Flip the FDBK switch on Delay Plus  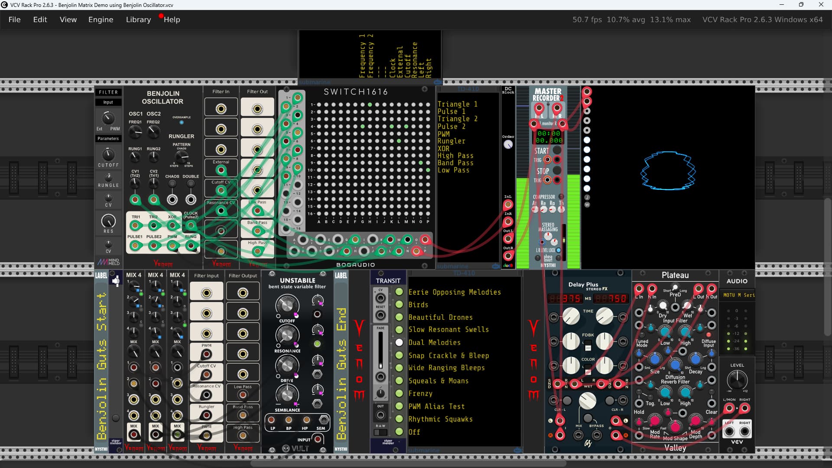click(588, 345)
